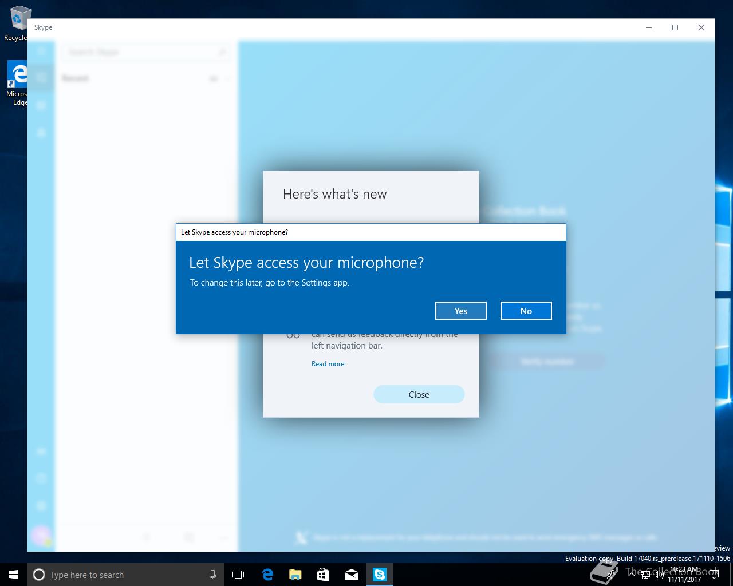Open the taskbar clock and date
733x586 pixels.
click(684, 575)
